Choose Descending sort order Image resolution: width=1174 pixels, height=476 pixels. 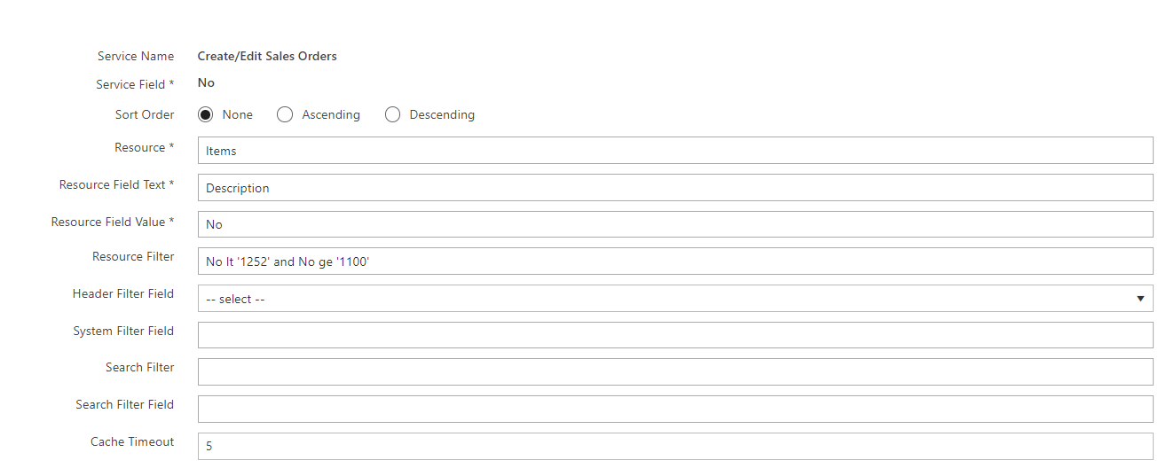[x=392, y=114]
